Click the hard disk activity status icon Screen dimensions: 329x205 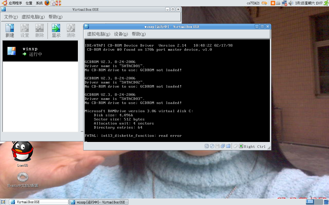(x=207, y=146)
